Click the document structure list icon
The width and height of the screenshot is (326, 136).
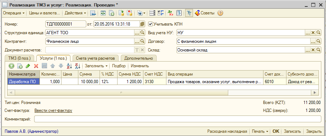[x=152, y=13]
